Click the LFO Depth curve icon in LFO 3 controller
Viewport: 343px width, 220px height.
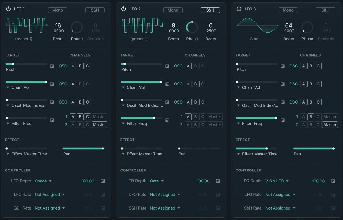[333, 181]
